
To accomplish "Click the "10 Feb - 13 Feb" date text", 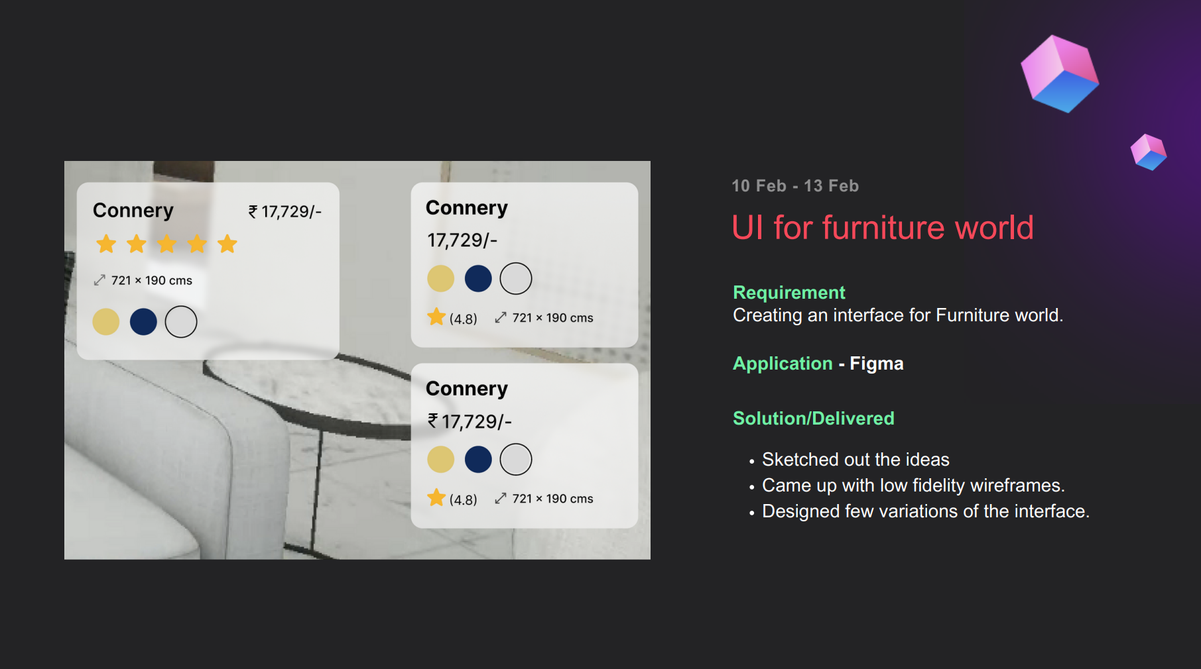I will [794, 185].
